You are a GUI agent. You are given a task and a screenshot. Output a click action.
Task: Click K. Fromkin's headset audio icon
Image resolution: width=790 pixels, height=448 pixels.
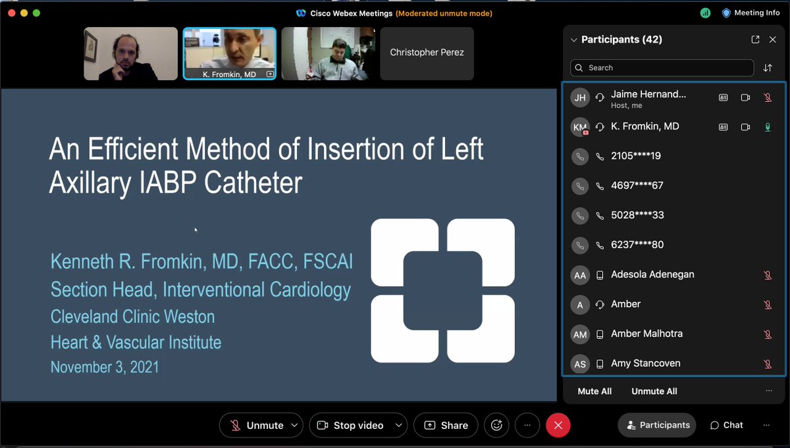600,127
